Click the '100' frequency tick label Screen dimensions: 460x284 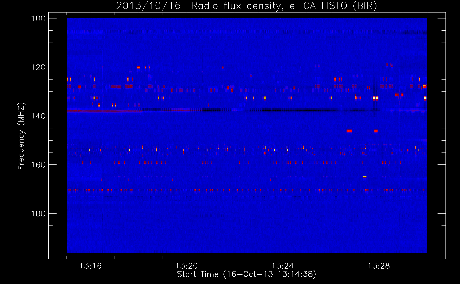tap(38, 18)
